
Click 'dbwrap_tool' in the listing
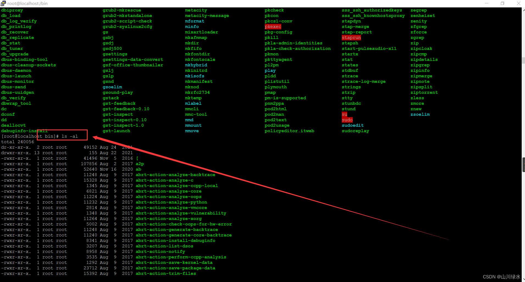16,103
